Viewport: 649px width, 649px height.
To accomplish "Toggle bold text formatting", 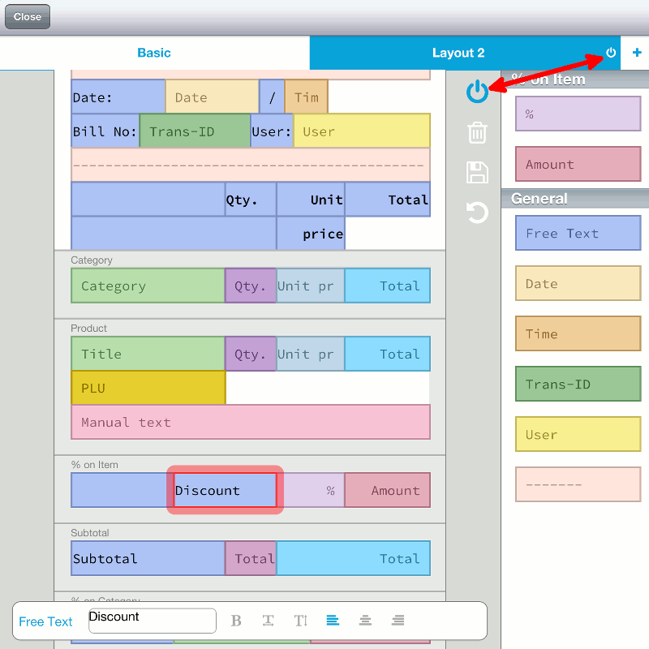I will [x=236, y=621].
